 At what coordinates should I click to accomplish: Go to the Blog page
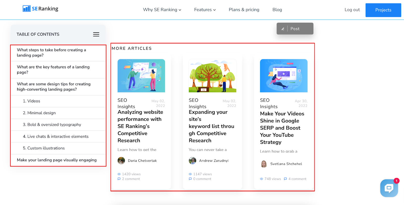277,10
